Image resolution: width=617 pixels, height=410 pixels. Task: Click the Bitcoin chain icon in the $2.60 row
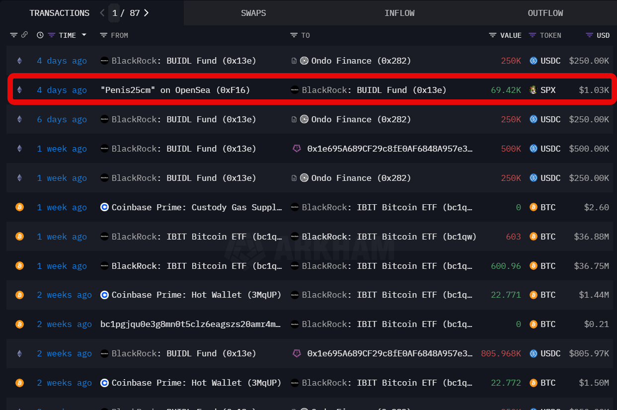[19, 207]
